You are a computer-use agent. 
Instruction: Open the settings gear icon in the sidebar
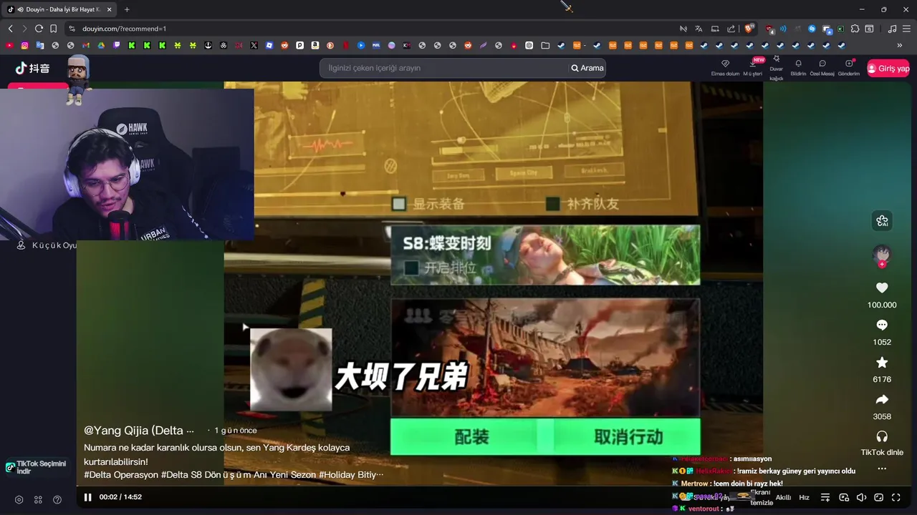point(19,500)
